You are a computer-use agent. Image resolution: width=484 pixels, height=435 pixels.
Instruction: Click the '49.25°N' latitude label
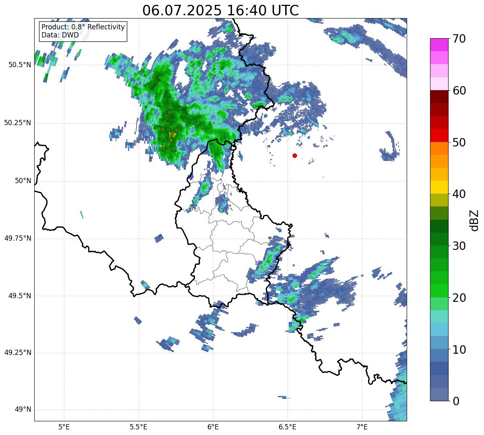(x=17, y=353)
